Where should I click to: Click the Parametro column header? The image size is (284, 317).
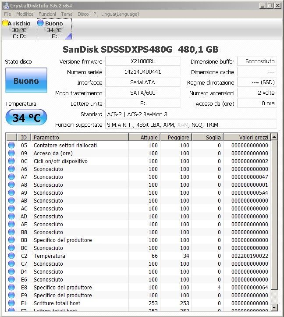point(79,137)
